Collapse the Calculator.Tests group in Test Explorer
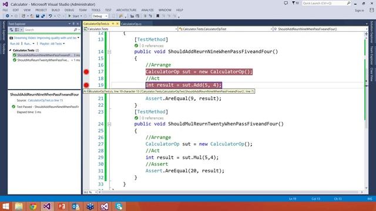This screenshot has width=376, height=211. [11, 50]
